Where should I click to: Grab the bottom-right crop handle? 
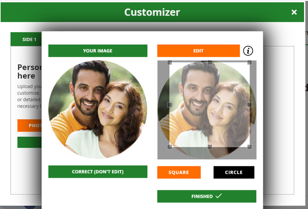249,147
